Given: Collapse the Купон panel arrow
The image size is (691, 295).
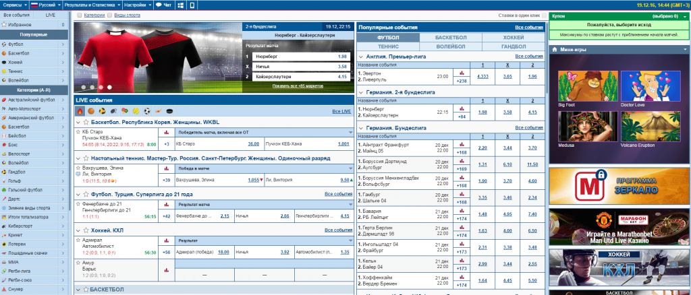Looking at the screenshot, I should (684, 16).
